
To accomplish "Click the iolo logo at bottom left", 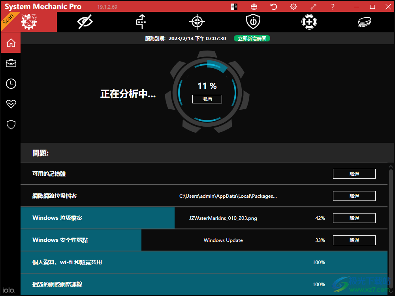I will pos(8,290).
